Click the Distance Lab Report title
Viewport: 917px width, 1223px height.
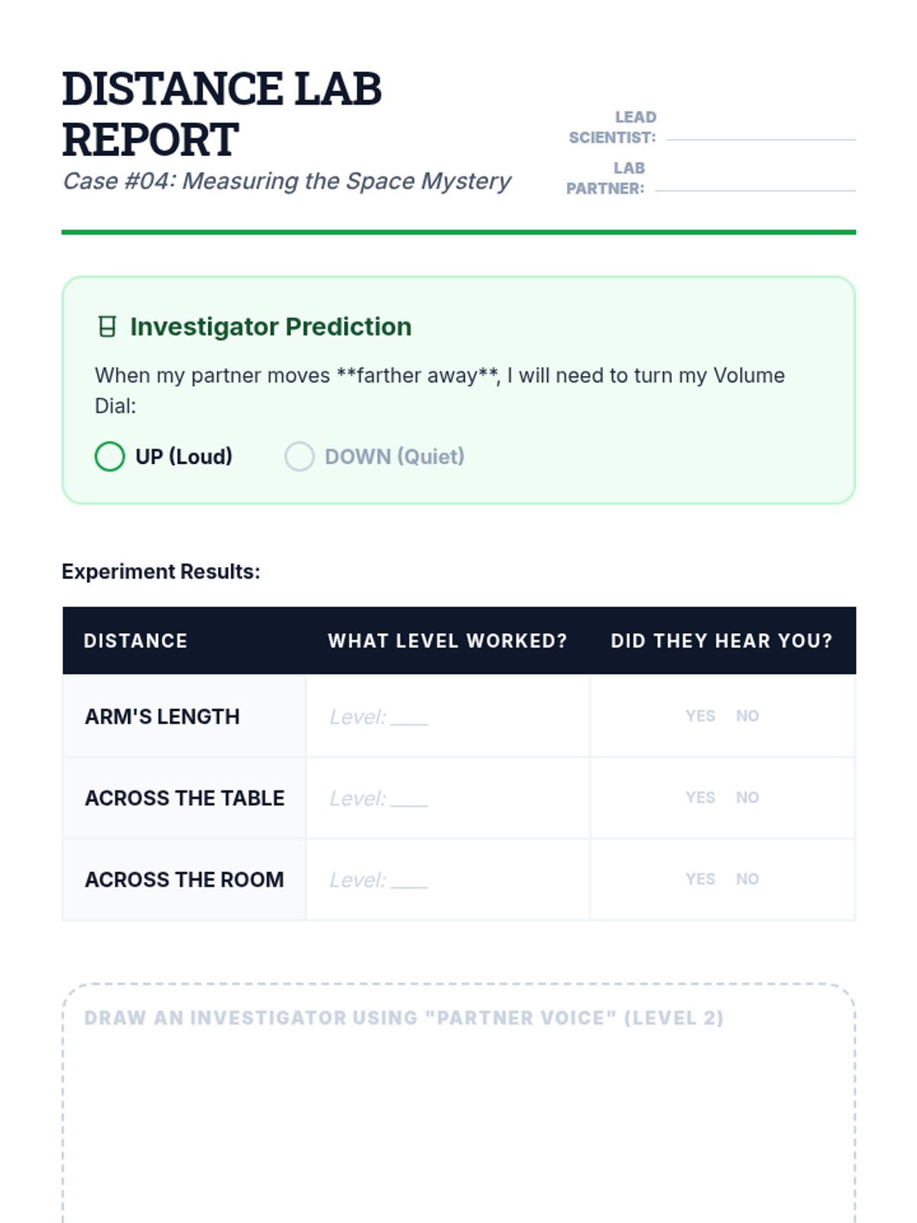tap(222, 114)
